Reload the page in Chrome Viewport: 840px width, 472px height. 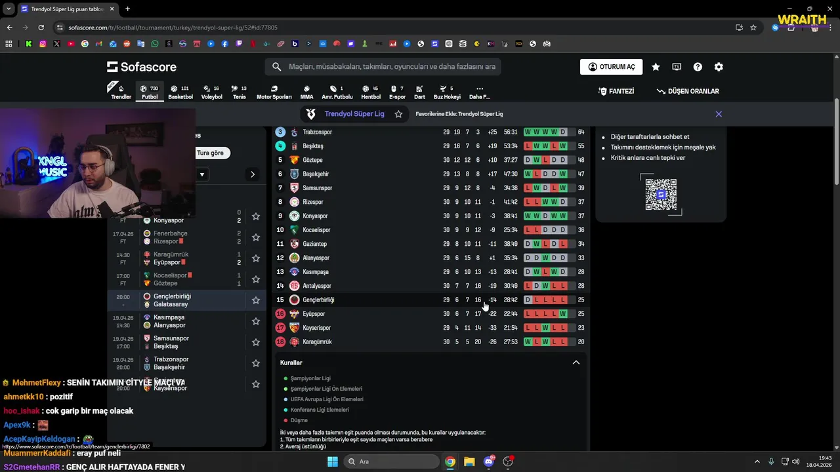pyautogui.click(x=41, y=28)
